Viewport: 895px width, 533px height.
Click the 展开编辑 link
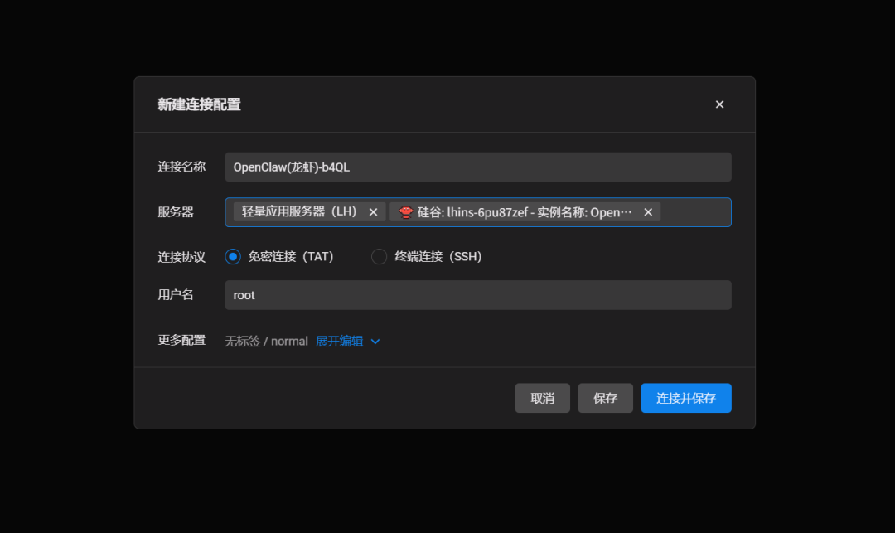point(339,342)
